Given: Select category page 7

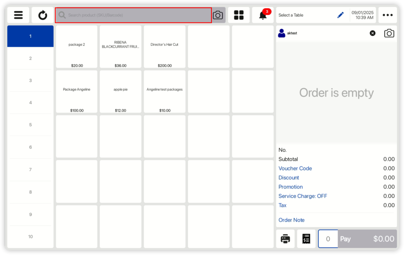Looking at the screenshot, I should 30,170.
